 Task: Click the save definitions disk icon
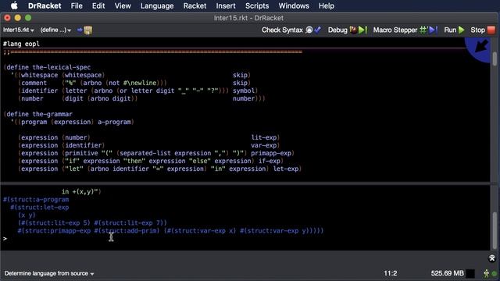(x=88, y=30)
